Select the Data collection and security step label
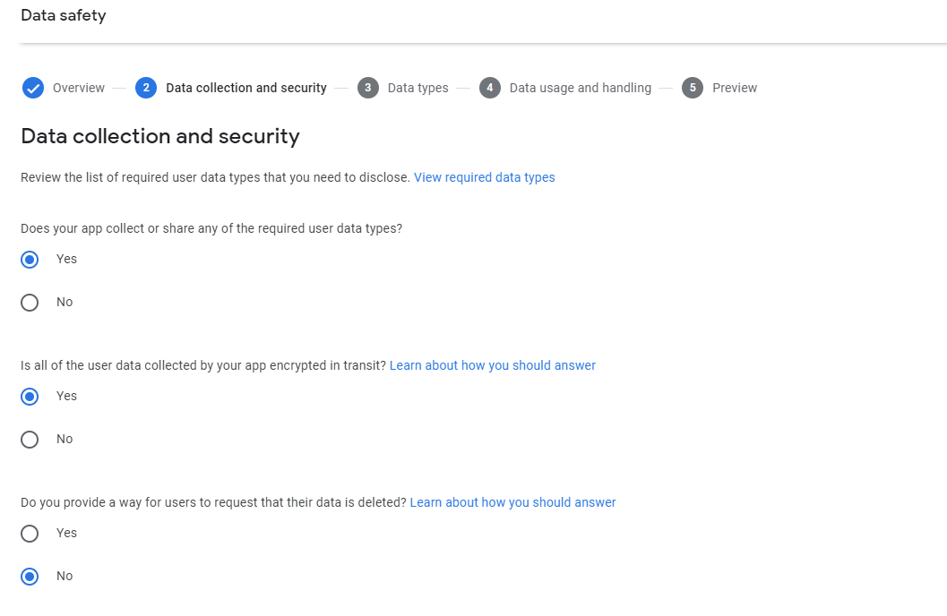The height and width of the screenshot is (616, 947). coord(246,88)
